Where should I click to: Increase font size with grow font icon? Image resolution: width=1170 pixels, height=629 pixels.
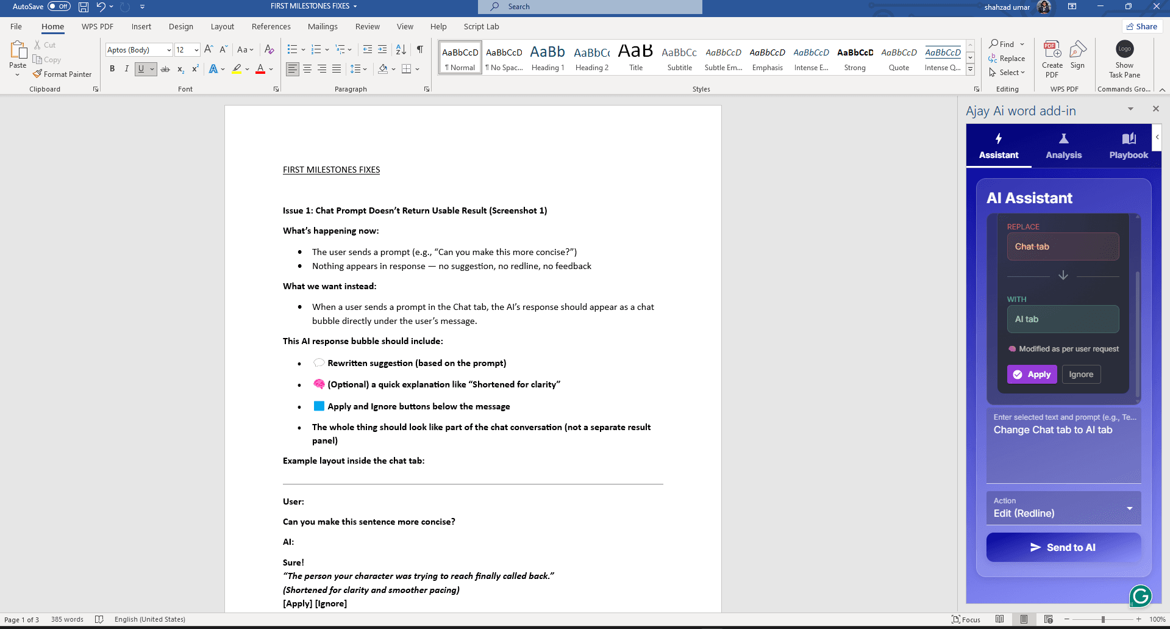tap(209, 49)
